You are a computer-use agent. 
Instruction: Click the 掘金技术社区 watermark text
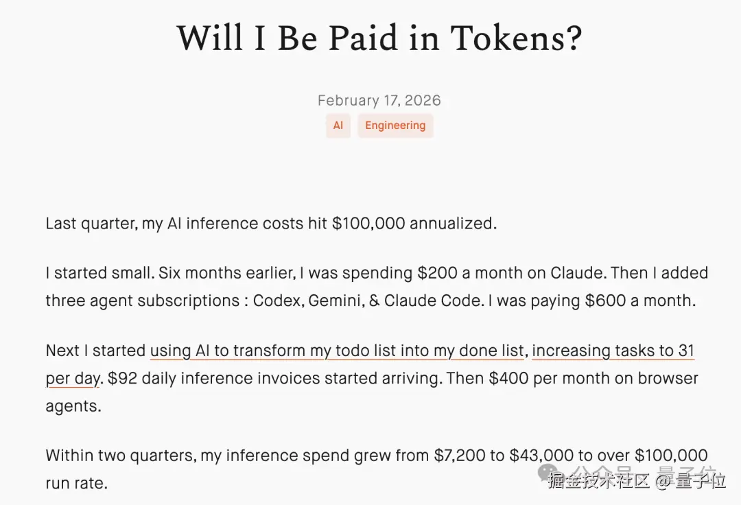(598, 481)
